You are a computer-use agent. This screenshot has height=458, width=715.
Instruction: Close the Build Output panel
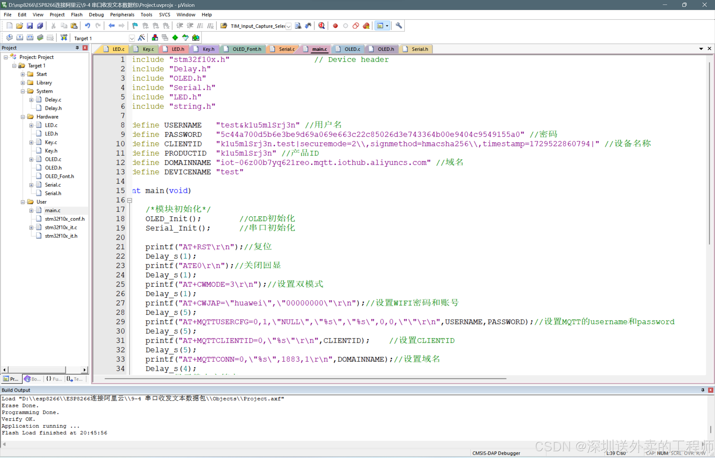(710, 390)
